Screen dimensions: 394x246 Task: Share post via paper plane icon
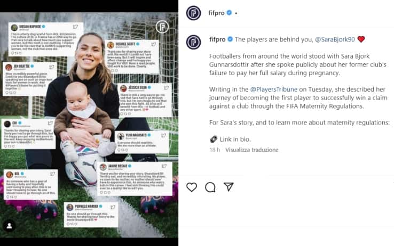coord(228,187)
